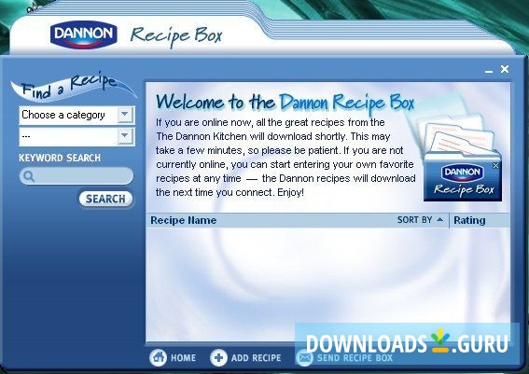Viewport: 529px width, 374px height.
Task: Close the Recipe Box window
Action: pyautogui.click(x=505, y=69)
